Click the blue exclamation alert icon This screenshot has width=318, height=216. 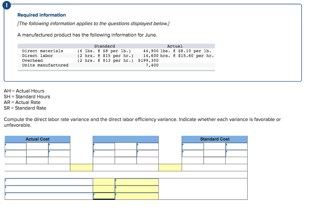[x=7, y=5]
